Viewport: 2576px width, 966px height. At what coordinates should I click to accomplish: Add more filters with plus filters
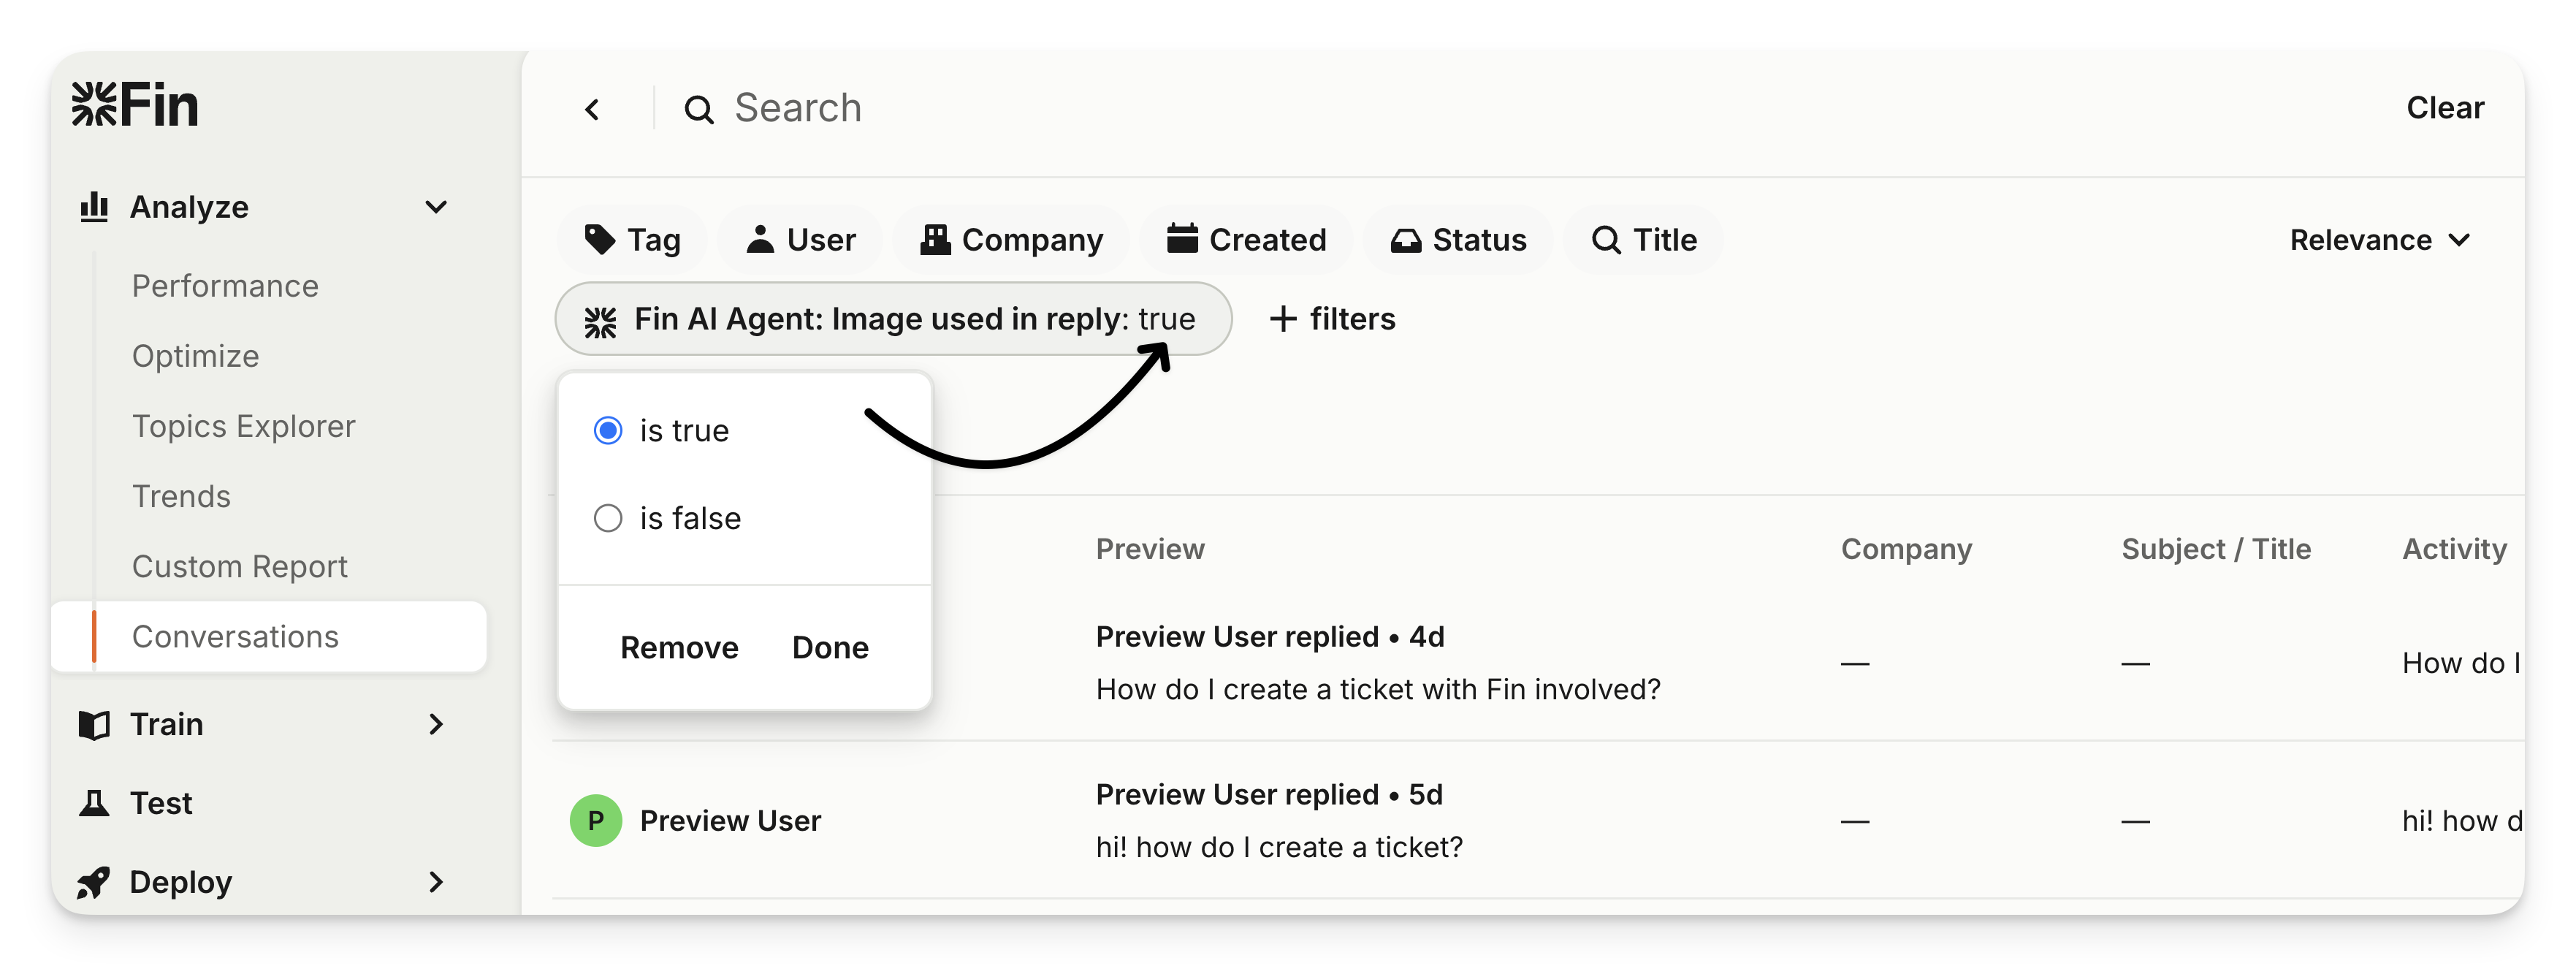[x=1333, y=319]
